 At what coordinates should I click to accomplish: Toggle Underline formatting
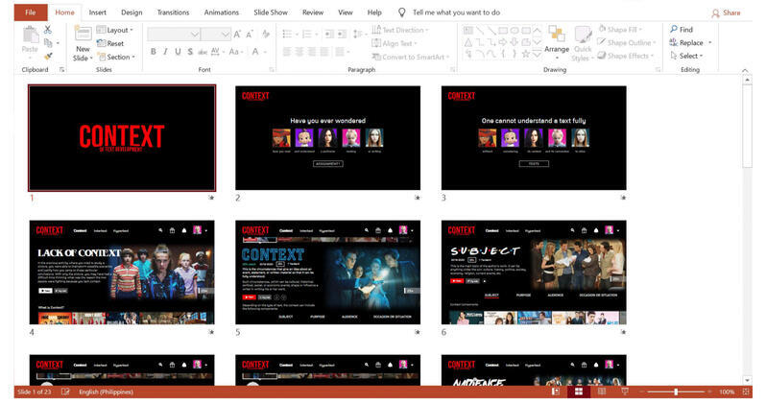click(x=178, y=52)
